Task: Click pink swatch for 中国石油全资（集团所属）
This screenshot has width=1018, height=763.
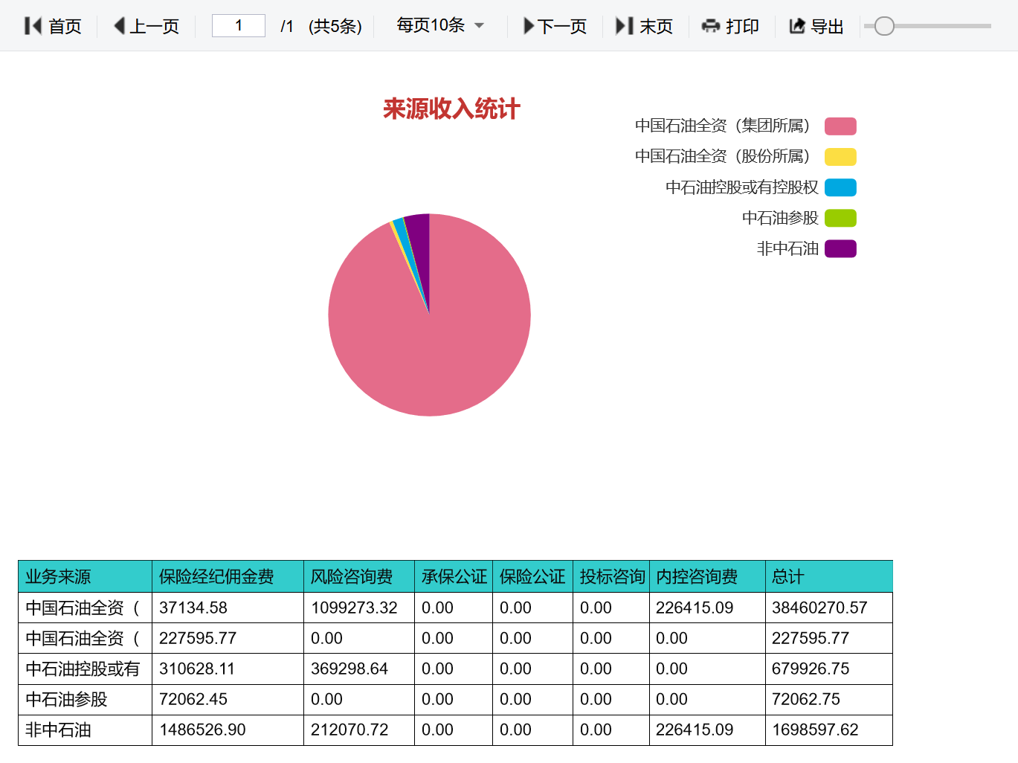Action: 840,126
